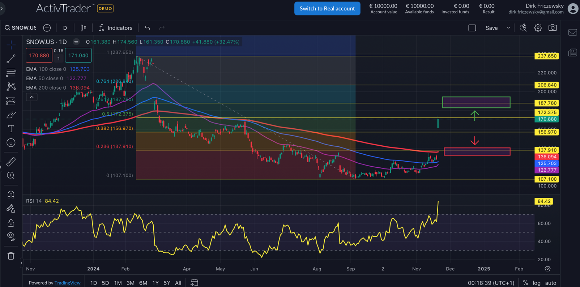Toggle log scale on price axis
Viewport: 580px width, 287px height.
pos(537,283)
